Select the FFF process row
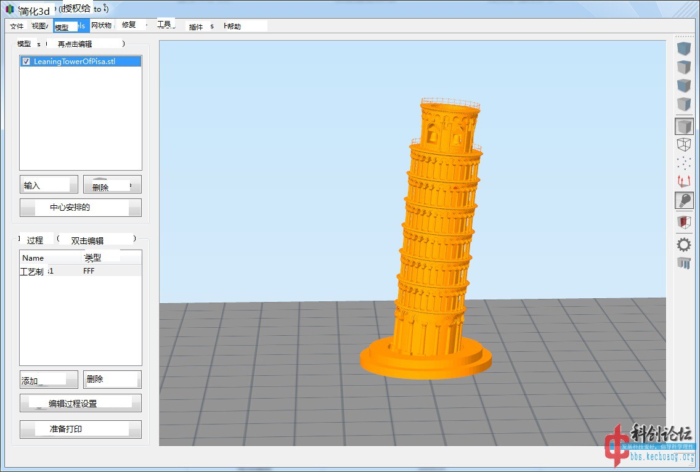 tap(80, 271)
